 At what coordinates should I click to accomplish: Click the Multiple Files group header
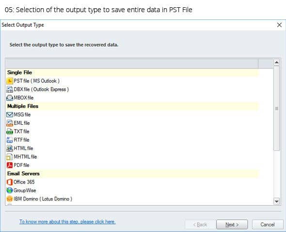(x=132, y=106)
